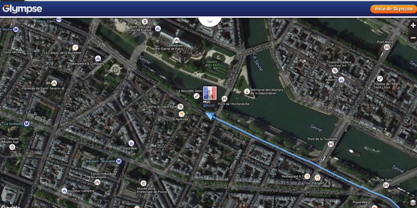
Task: Select Mémorial des Martyrs de la Déportation icon
Action: click(x=247, y=92)
